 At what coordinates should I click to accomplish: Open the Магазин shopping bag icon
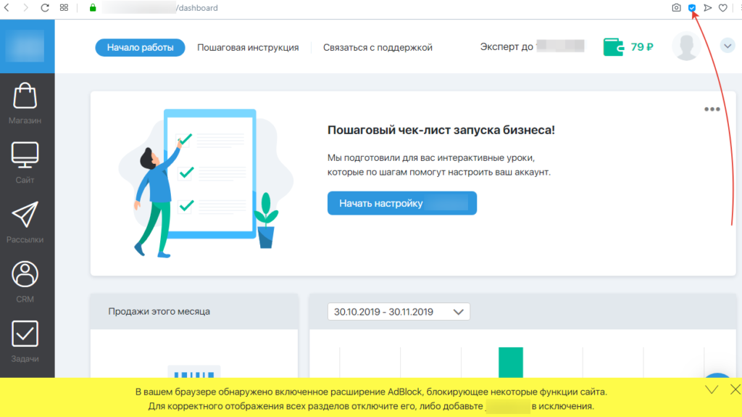coord(25,96)
